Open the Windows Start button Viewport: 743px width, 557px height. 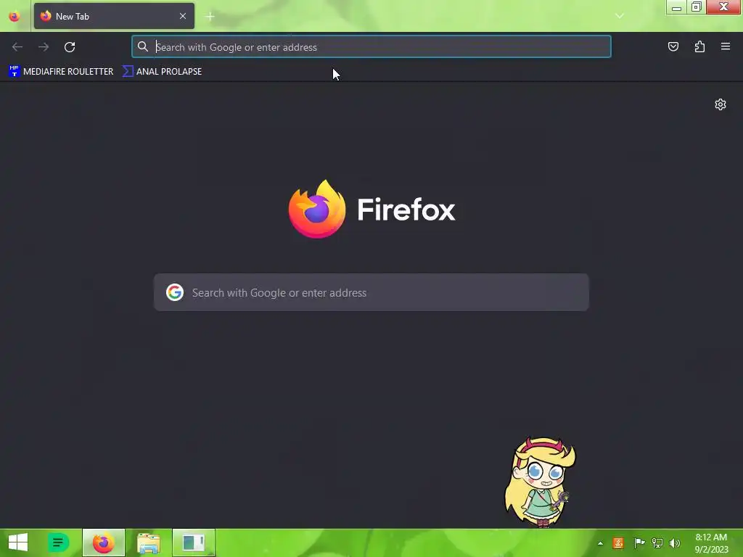[x=18, y=542]
